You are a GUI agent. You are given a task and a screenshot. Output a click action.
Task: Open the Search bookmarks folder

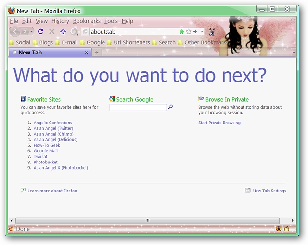pyautogui.click(x=164, y=42)
